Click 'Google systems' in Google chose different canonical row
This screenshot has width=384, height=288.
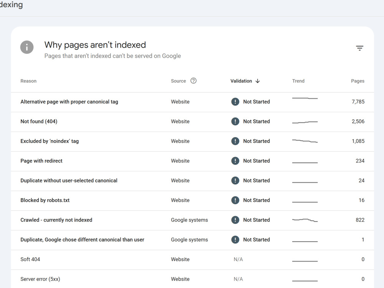click(189, 240)
